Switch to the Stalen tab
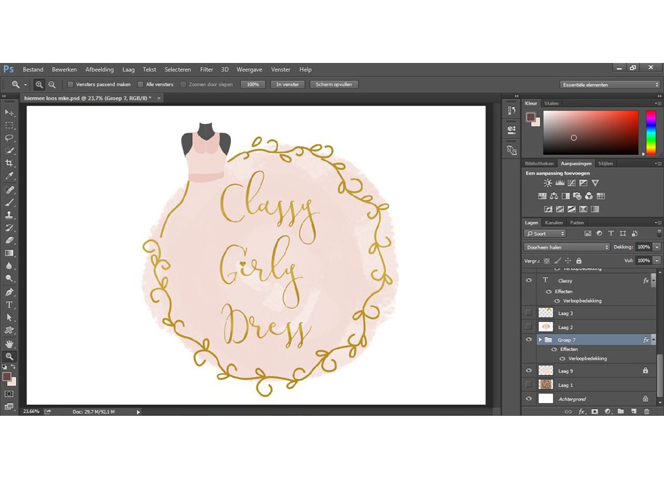 click(x=552, y=103)
